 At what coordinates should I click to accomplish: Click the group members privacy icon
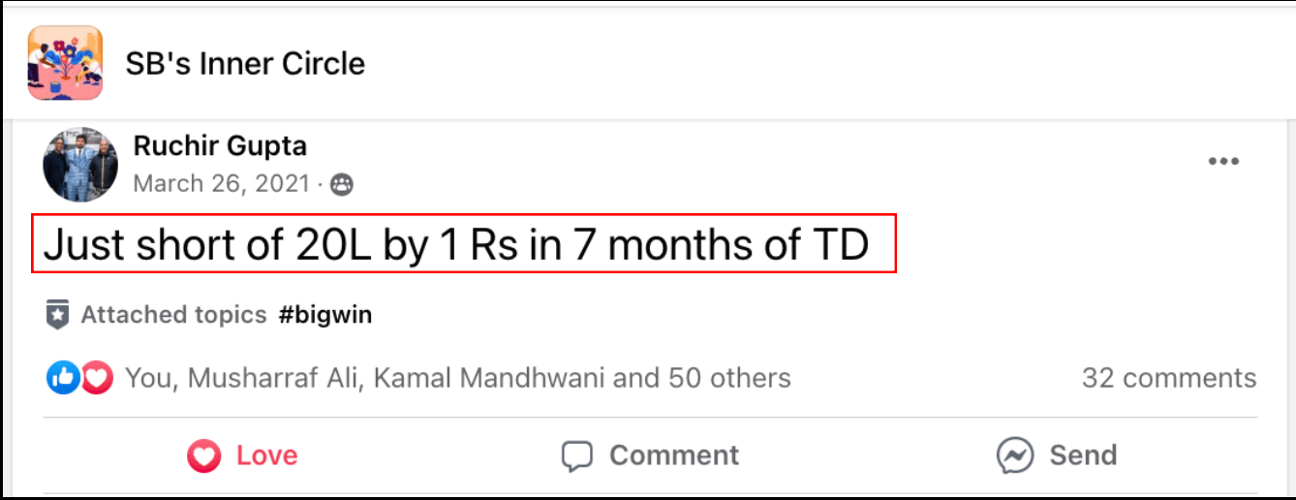pyautogui.click(x=341, y=185)
